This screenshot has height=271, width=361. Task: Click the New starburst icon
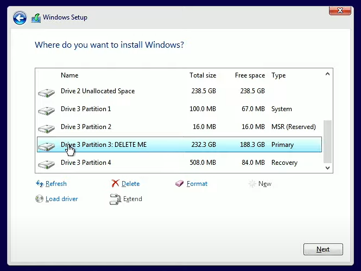(252, 184)
